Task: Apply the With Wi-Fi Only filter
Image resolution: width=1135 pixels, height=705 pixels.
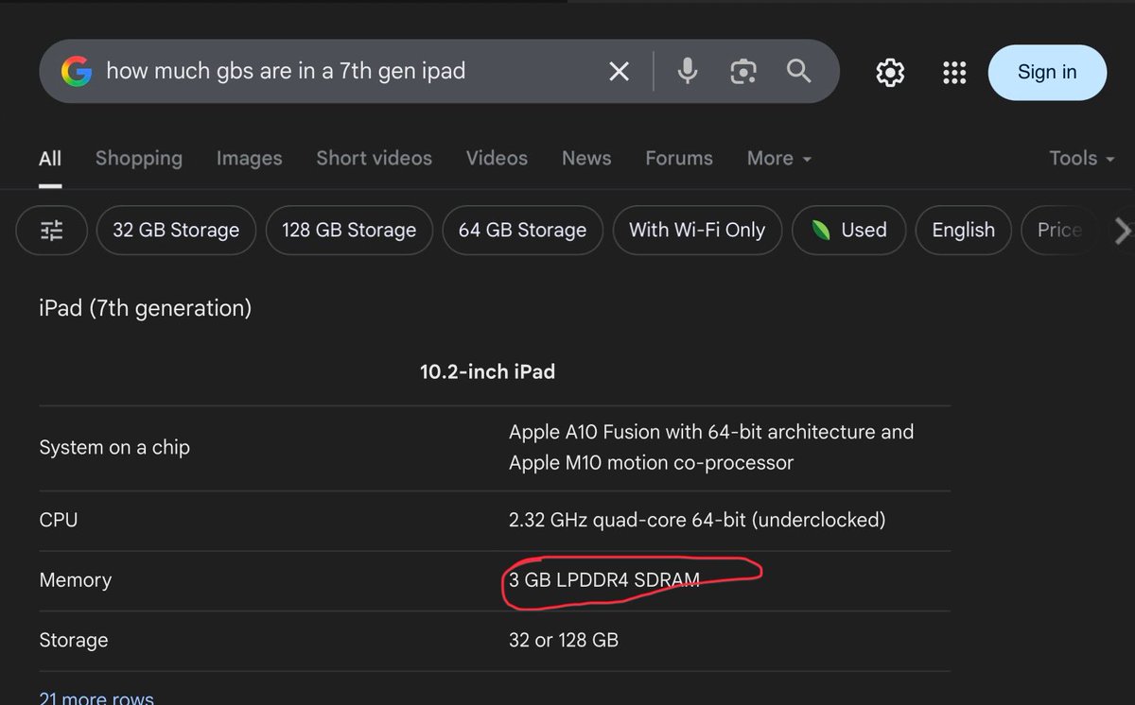Action: [x=697, y=230]
